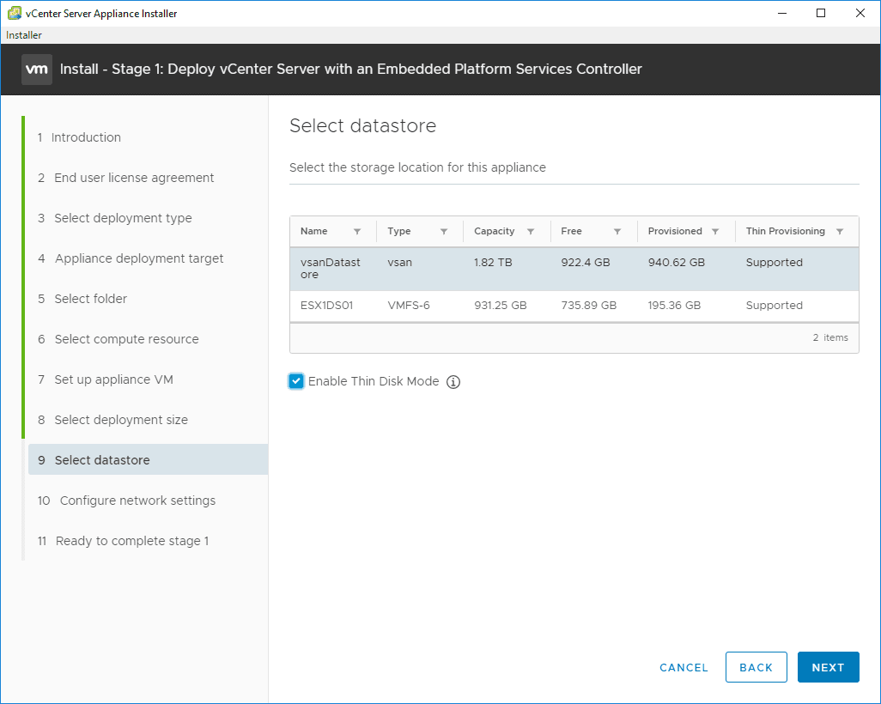Open the Capacity column filter
The image size is (881, 704).
(531, 232)
